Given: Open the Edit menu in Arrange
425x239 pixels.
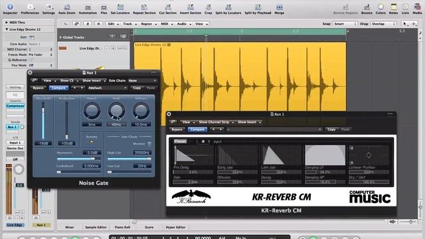Looking at the screenshot, I should [x=114, y=24].
